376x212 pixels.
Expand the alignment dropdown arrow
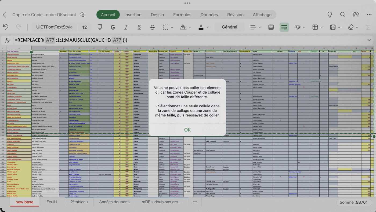259,27
